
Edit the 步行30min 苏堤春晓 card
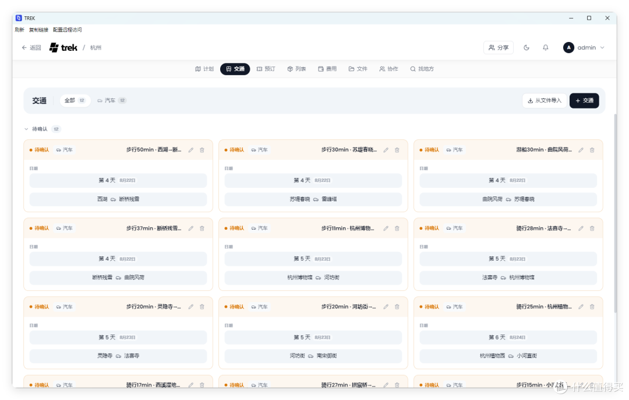click(386, 150)
